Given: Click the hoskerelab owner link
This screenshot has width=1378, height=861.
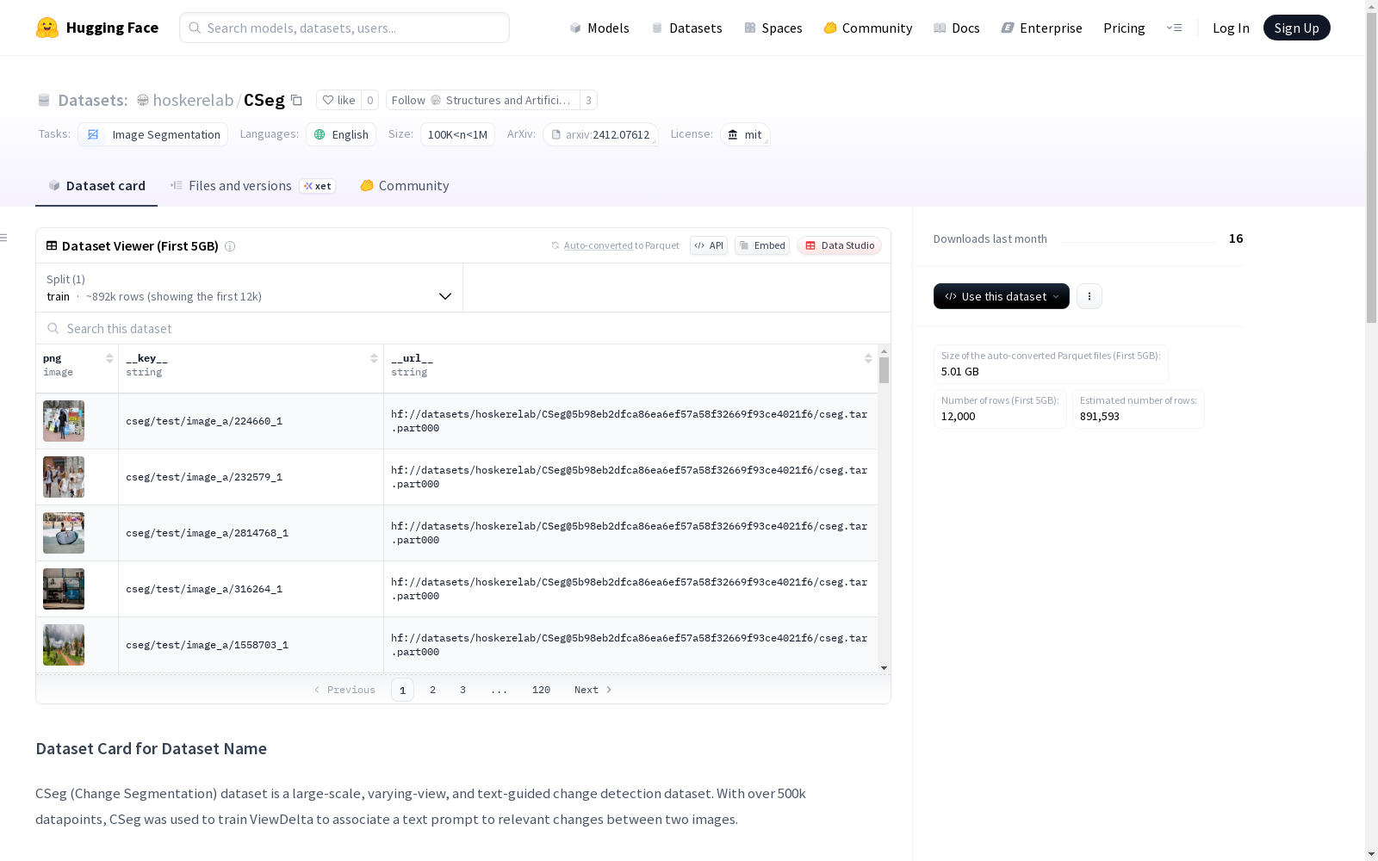Looking at the screenshot, I should pos(193,100).
